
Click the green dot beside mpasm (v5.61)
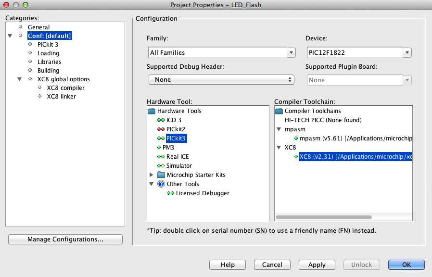pos(296,138)
